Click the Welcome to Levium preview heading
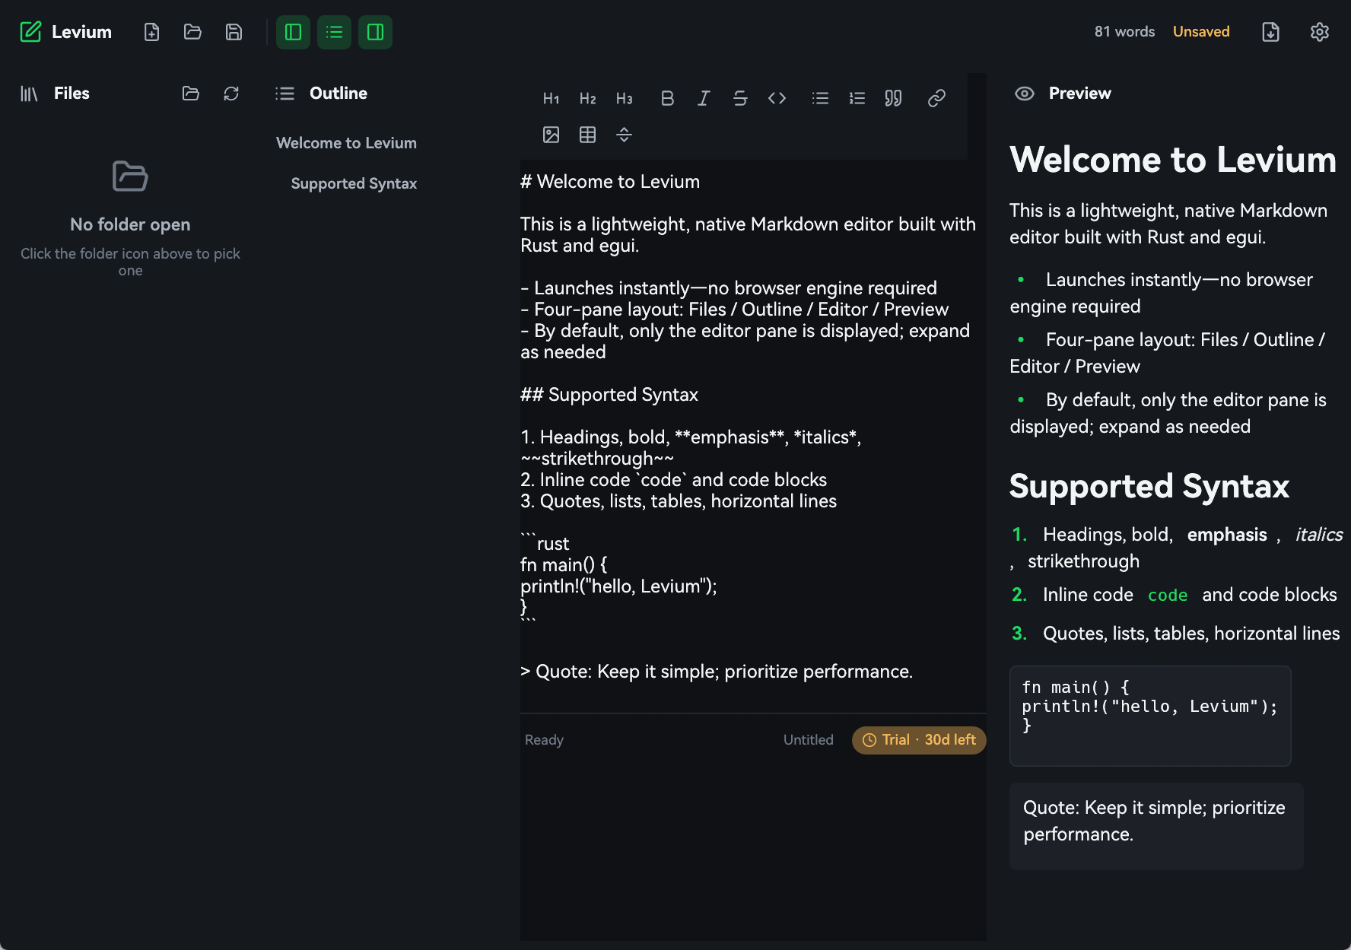This screenshot has width=1351, height=950. pyautogui.click(x=1173, y=160)
